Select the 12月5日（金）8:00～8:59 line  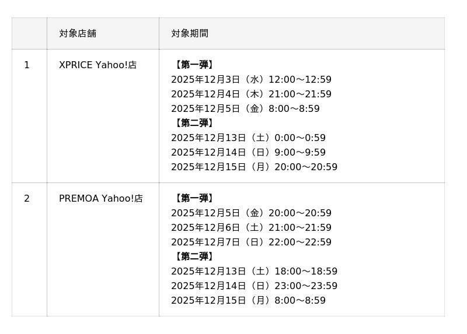(x=245, y=109)
